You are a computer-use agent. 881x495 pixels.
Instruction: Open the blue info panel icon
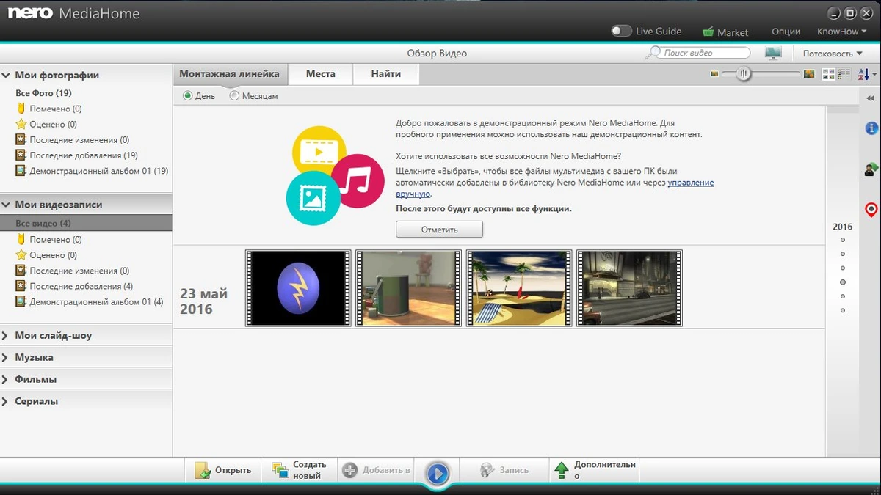(x=871, y=128)
